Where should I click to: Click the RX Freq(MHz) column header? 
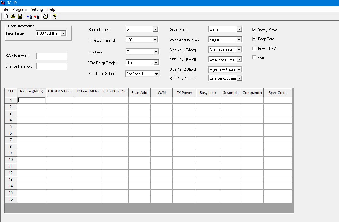tap(32, 92)
